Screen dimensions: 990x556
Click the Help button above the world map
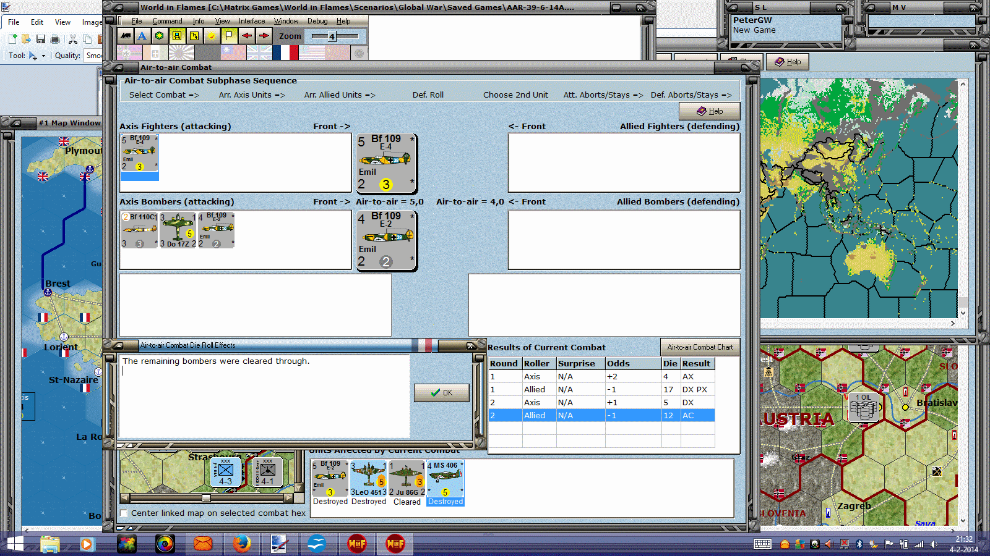point(788,62)
